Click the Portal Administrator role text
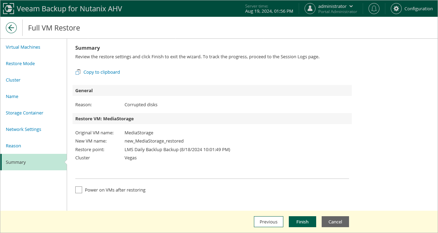 click(338, 12)
